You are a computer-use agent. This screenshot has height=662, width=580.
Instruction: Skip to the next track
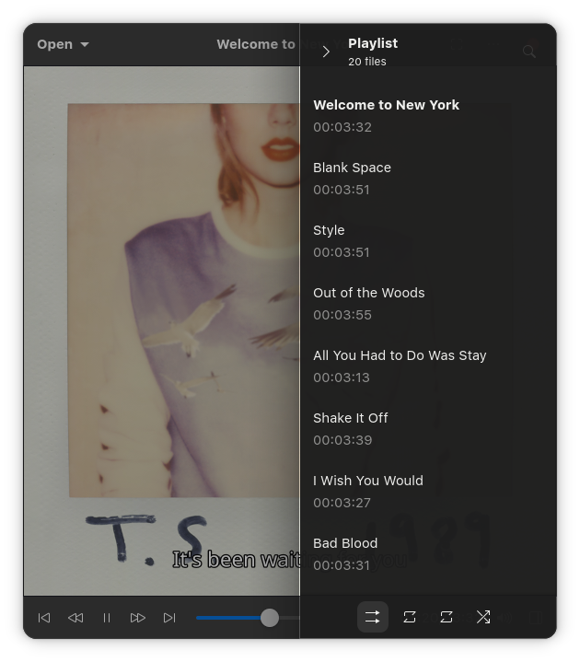click(169, 618)
